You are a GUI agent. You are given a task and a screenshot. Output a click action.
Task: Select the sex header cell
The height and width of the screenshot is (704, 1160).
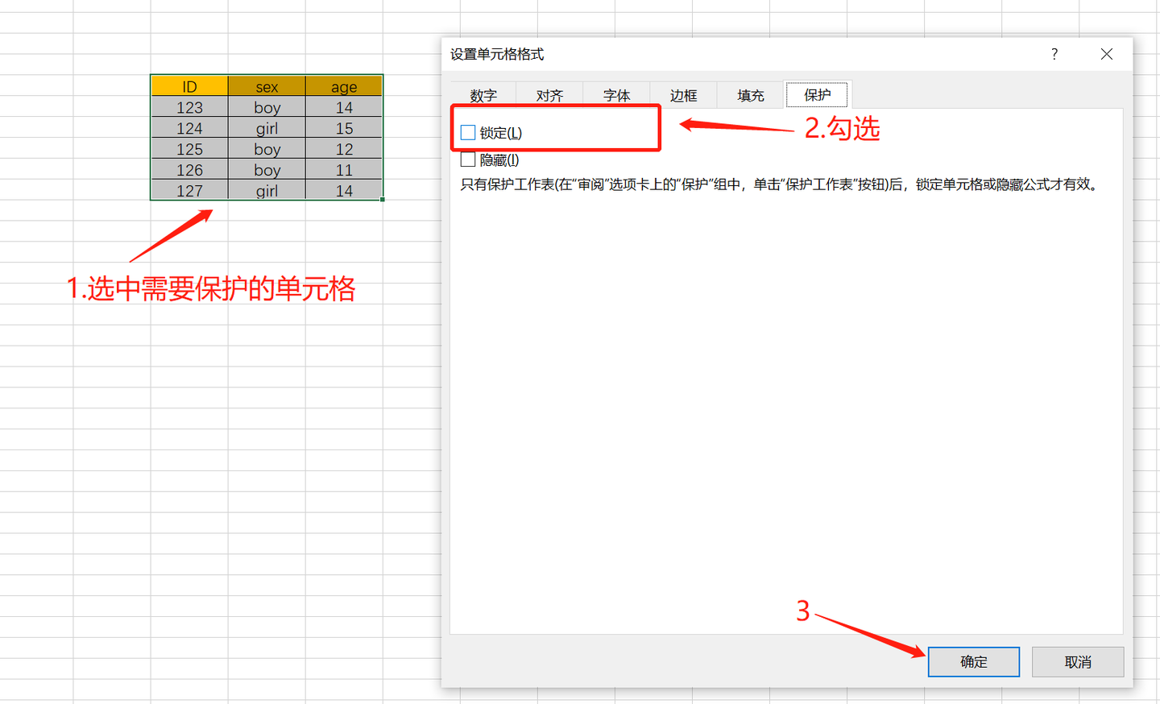(x=267, y=86)
